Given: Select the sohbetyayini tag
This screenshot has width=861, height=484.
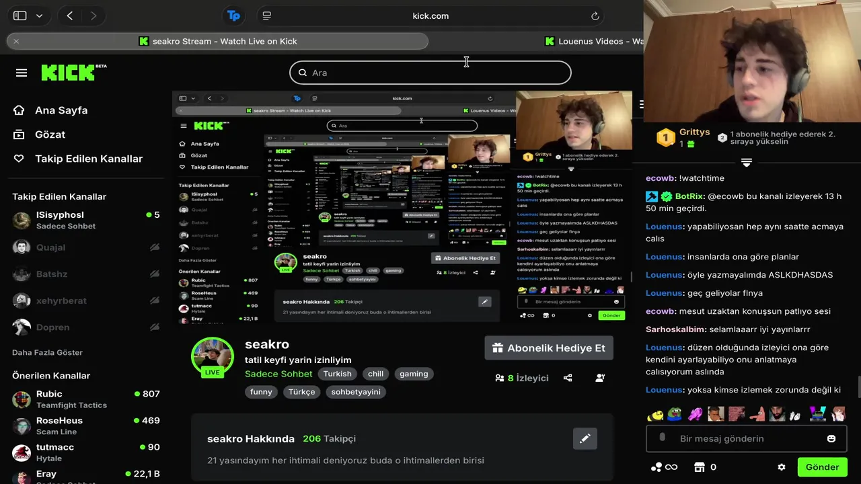Looking at the screenshot, I should 356,392.
